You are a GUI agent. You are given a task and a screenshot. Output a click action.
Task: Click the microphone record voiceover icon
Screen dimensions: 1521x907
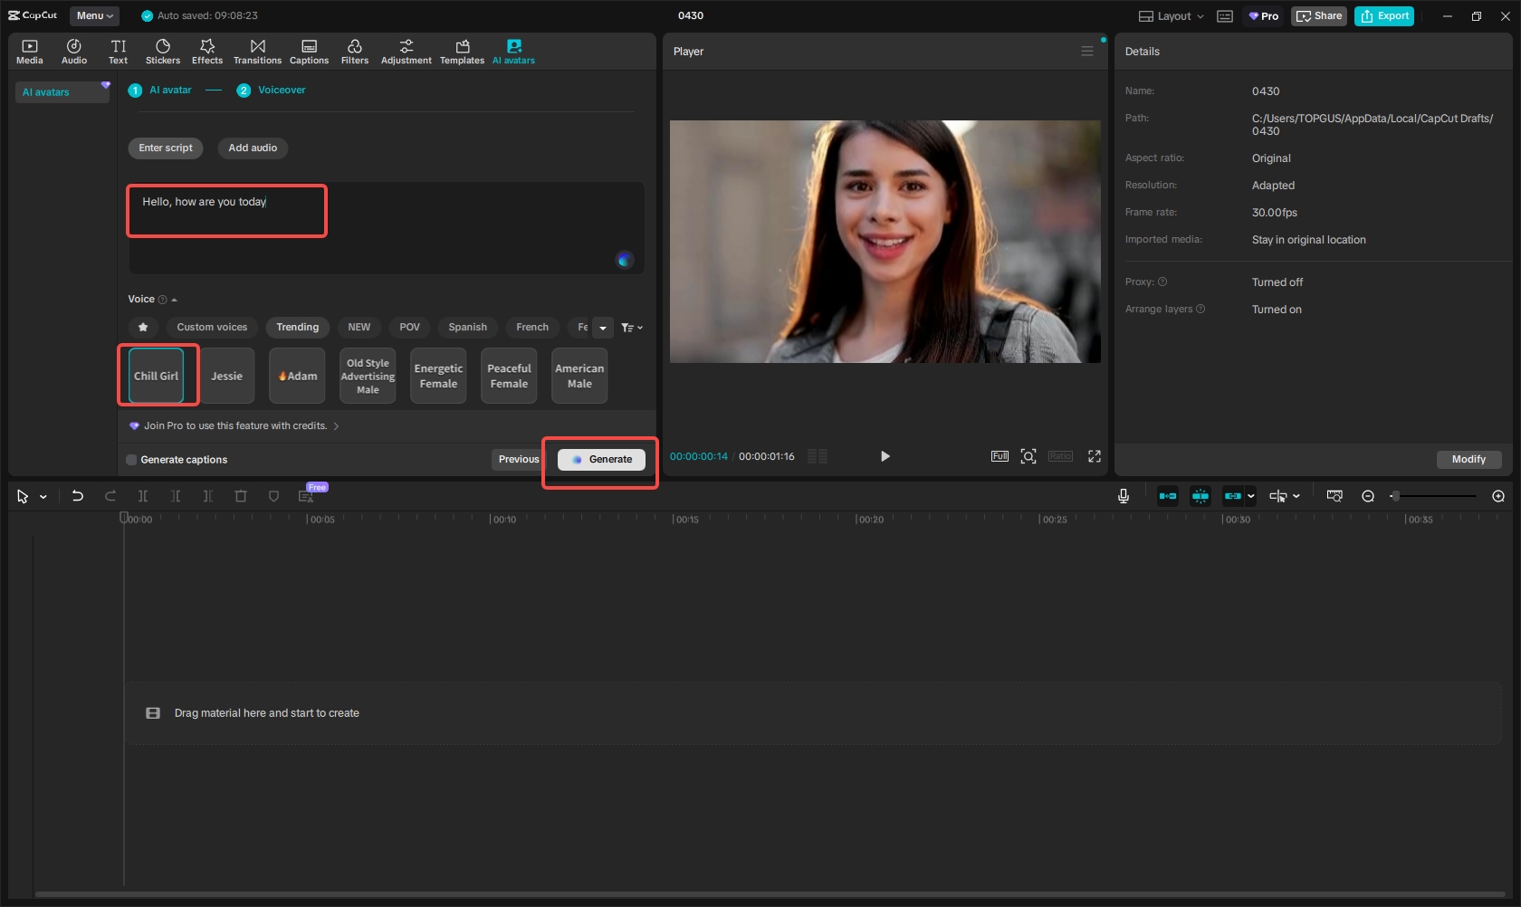(x=1123, y=496)
